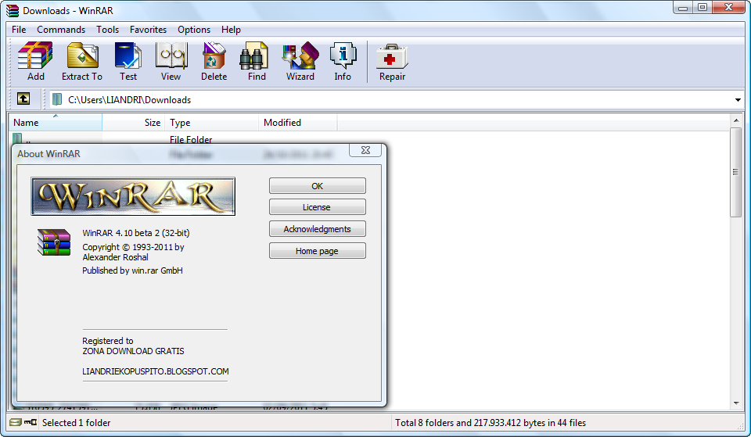Click the path C:\Users\LIANDRI\Downloads

click(129, 99)
